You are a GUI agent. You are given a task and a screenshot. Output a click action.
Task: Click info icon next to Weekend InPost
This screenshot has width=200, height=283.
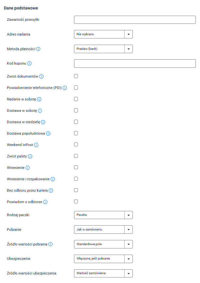click(x=36, y=145)
